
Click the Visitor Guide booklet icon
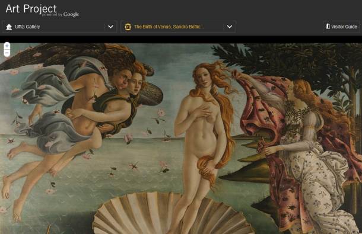[328, 26]
